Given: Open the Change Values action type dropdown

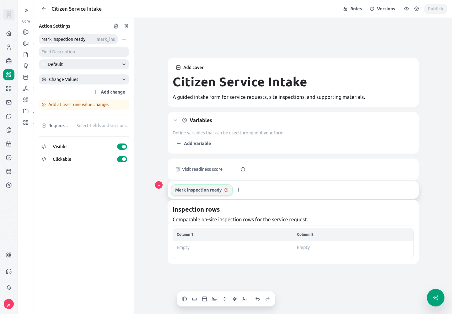Looking at the screenshot, I should [84, 79].
